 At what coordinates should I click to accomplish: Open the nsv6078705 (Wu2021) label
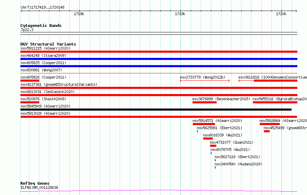pyautogui.click(x=230, y=150)
